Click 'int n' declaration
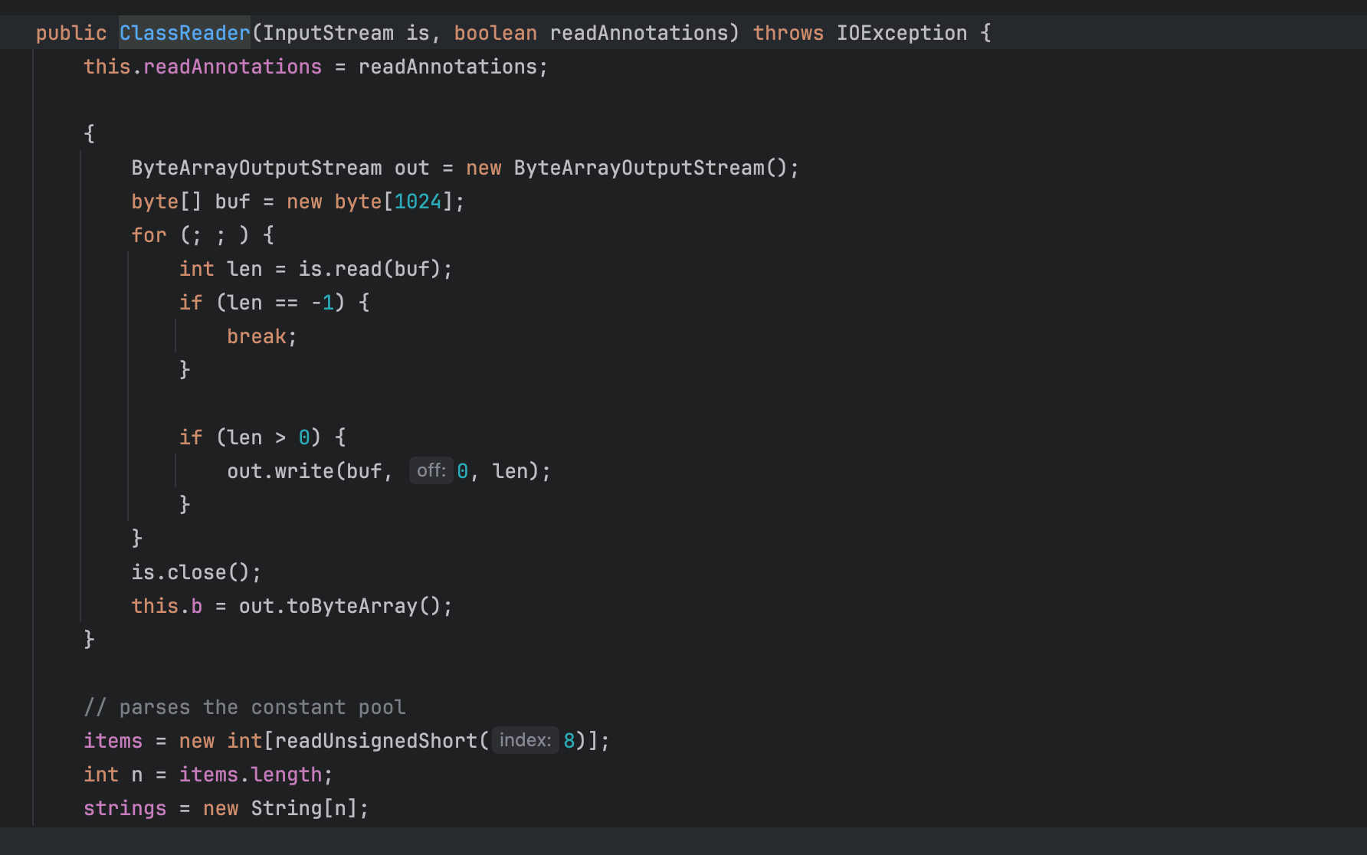The height and width of the screenshot is (855, 1367). (x=113, y=775)
